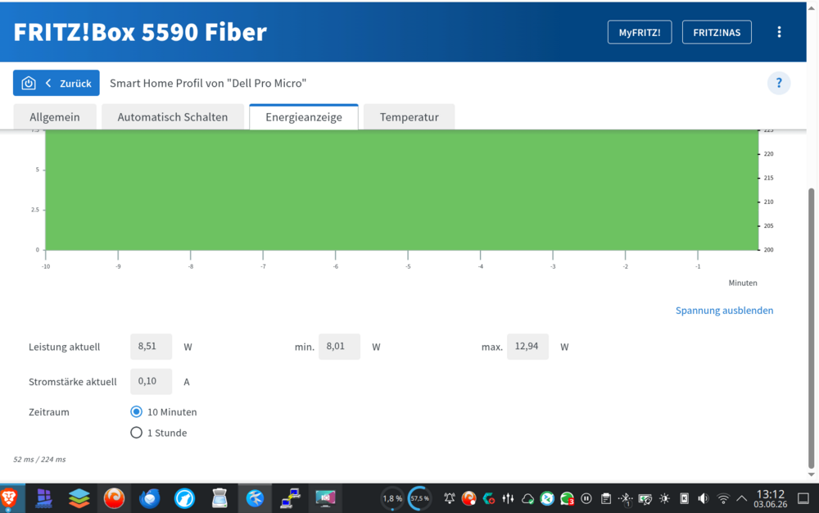
Task: Click the orange swirl tray icon
Action: (469, 498)
